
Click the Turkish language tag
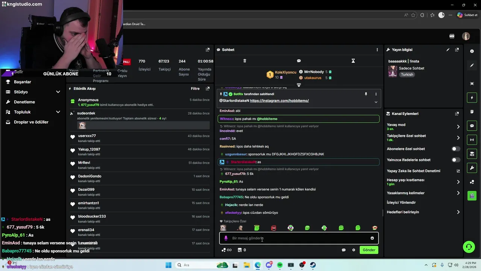tap(407, 75)
